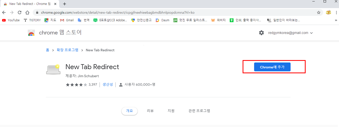Click the New Tab Redirect title heading
Viewport: 339px width, 127px height.
click(92, 67)
